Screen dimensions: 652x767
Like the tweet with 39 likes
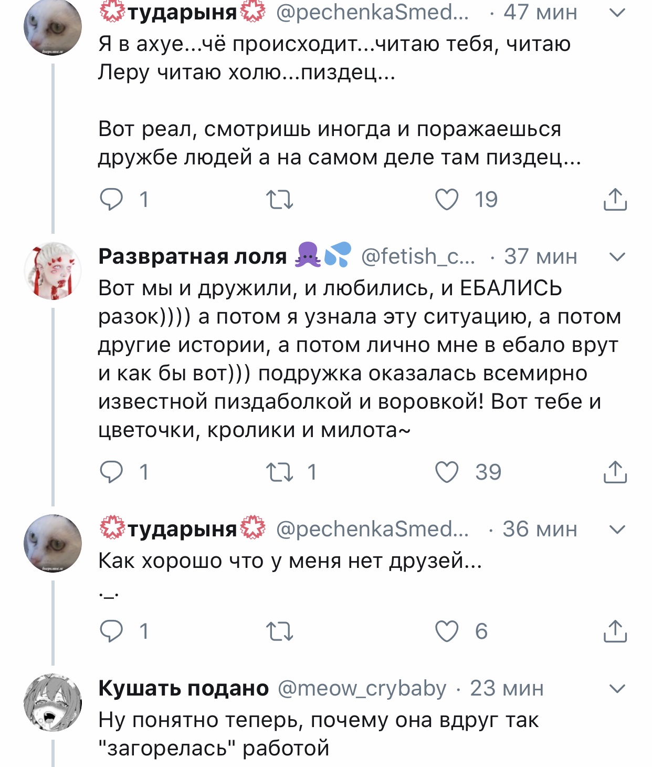[x=447, y=472]
